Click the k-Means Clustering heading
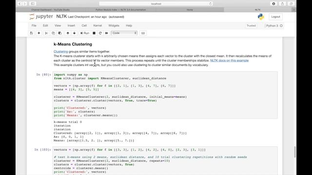The height and width of the screenshot is (175, 312). click(73, 44)
